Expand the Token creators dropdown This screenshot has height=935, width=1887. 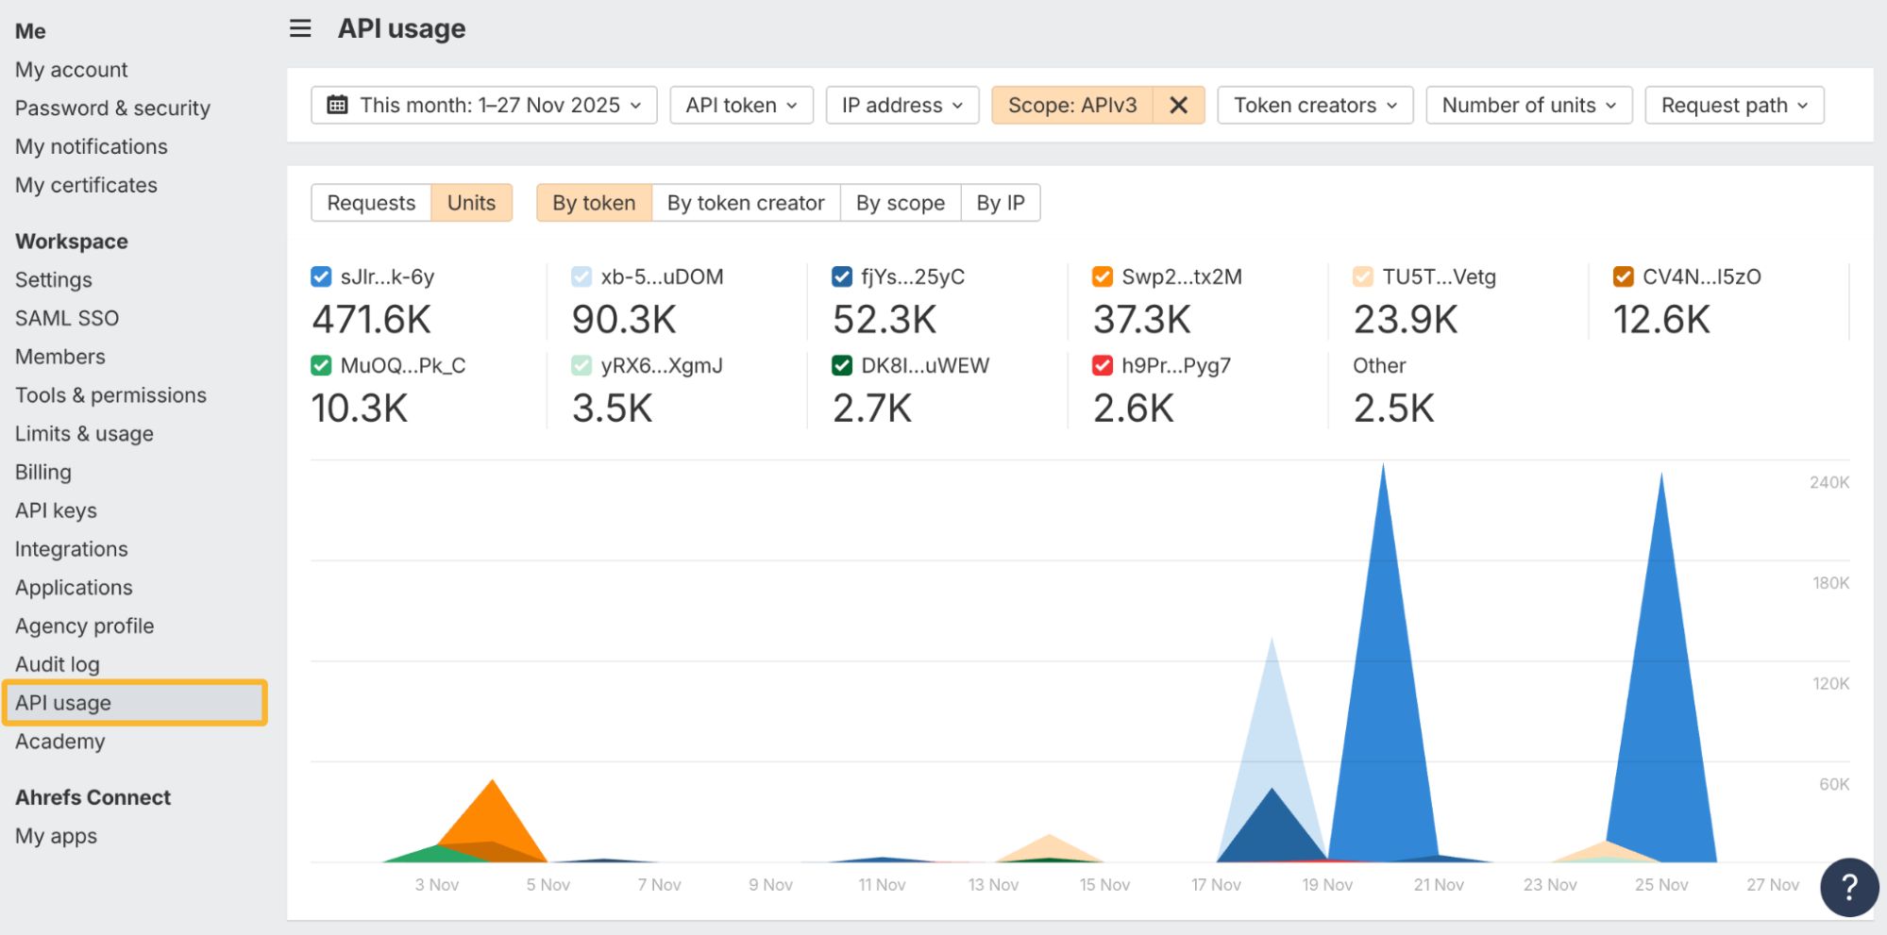click(1314, 105)
